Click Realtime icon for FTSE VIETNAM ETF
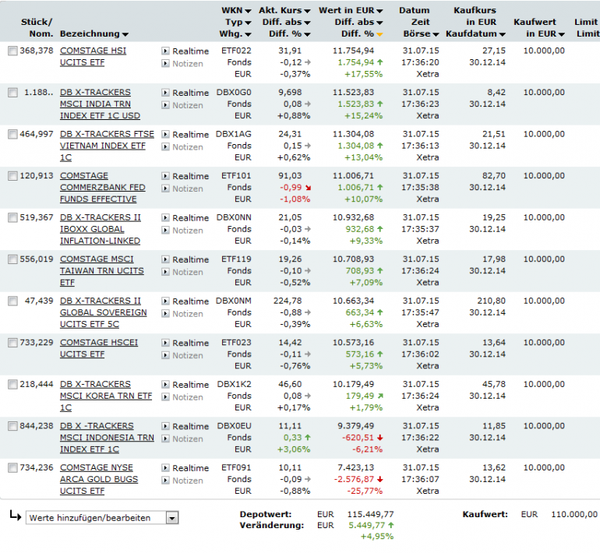 coord(165,134)
